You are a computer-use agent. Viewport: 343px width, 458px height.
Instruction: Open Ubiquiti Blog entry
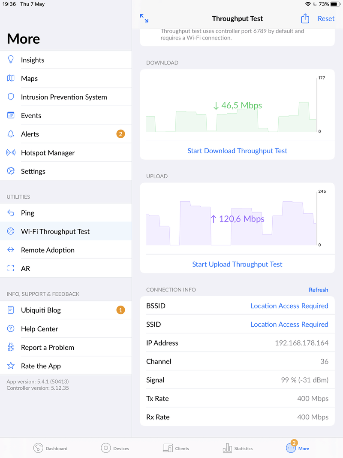[66, 310]
